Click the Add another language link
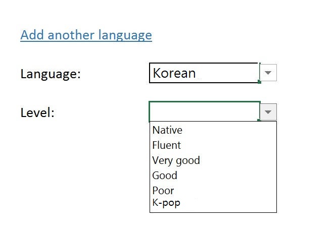 pyautogui.click(x=86, y=35)
